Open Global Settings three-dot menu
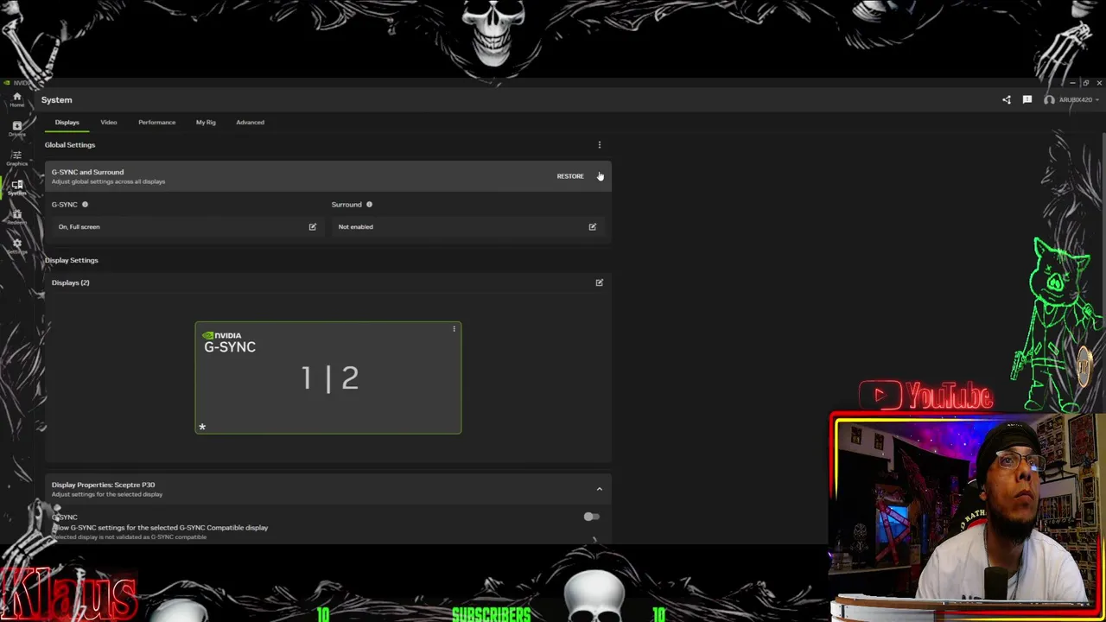Screen dimensions: 1106x622 (600, 145)
